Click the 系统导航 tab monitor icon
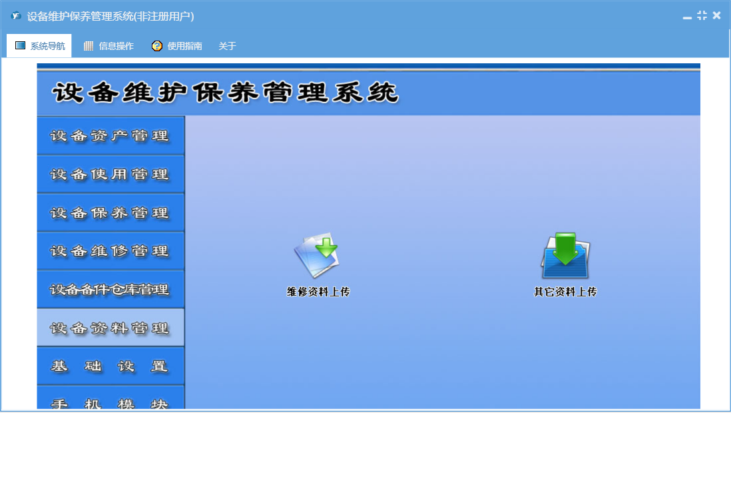731x485 pixels. pos(20,45)
